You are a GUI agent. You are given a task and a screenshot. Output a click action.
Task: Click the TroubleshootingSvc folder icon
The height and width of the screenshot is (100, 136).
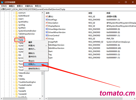pyautogui.click(x=16, y=82)
